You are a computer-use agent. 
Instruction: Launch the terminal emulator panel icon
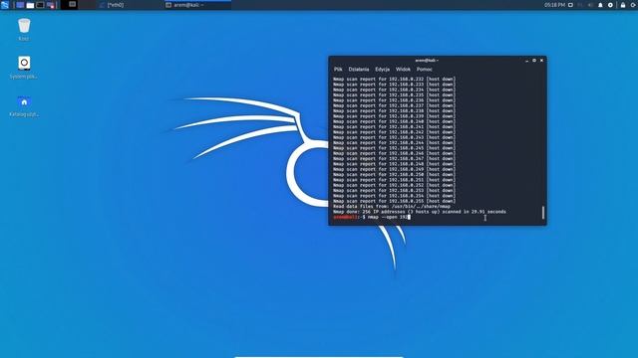(40, 5)
